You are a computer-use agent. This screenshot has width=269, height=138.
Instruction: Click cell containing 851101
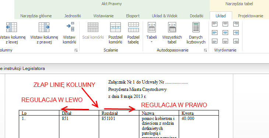(x=119, y=127)
